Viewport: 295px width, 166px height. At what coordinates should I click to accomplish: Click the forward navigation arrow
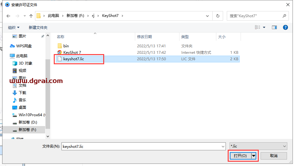(17, 16)
